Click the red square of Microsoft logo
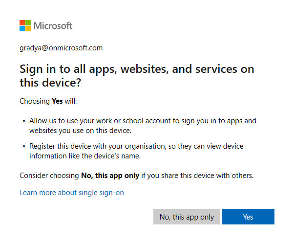The height and width of the screenshot is (244, 294). pyautogui.click(x=22, y=22)
